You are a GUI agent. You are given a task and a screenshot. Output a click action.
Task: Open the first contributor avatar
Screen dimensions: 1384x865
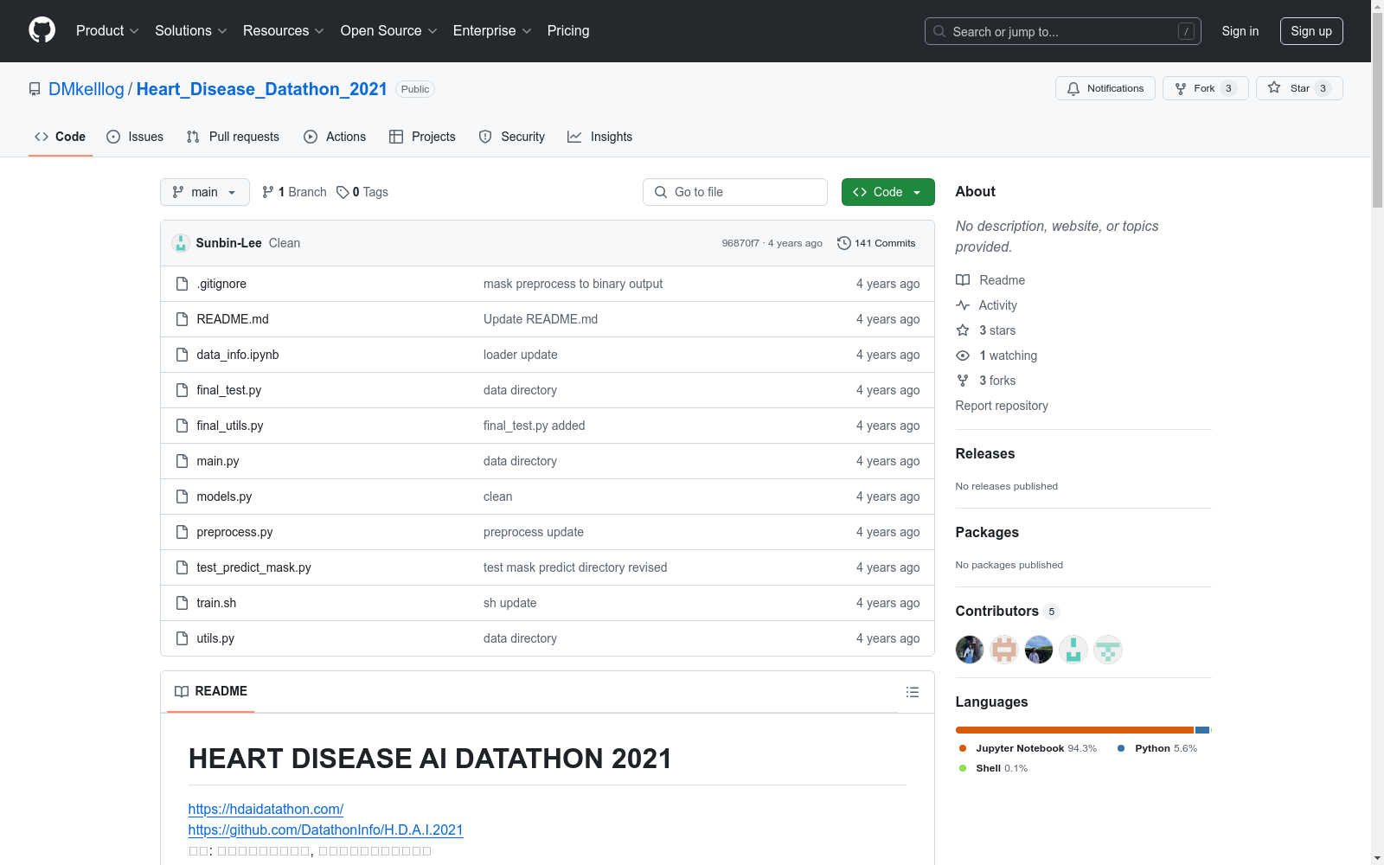[x=970, y=650]
